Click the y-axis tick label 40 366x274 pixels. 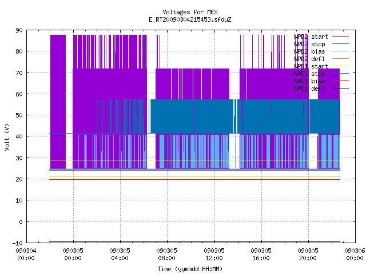19,136
